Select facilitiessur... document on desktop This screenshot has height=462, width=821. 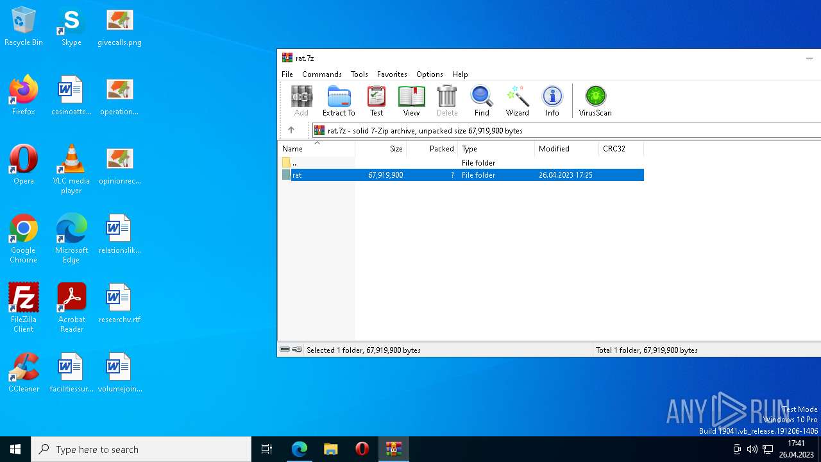point(71,373)
